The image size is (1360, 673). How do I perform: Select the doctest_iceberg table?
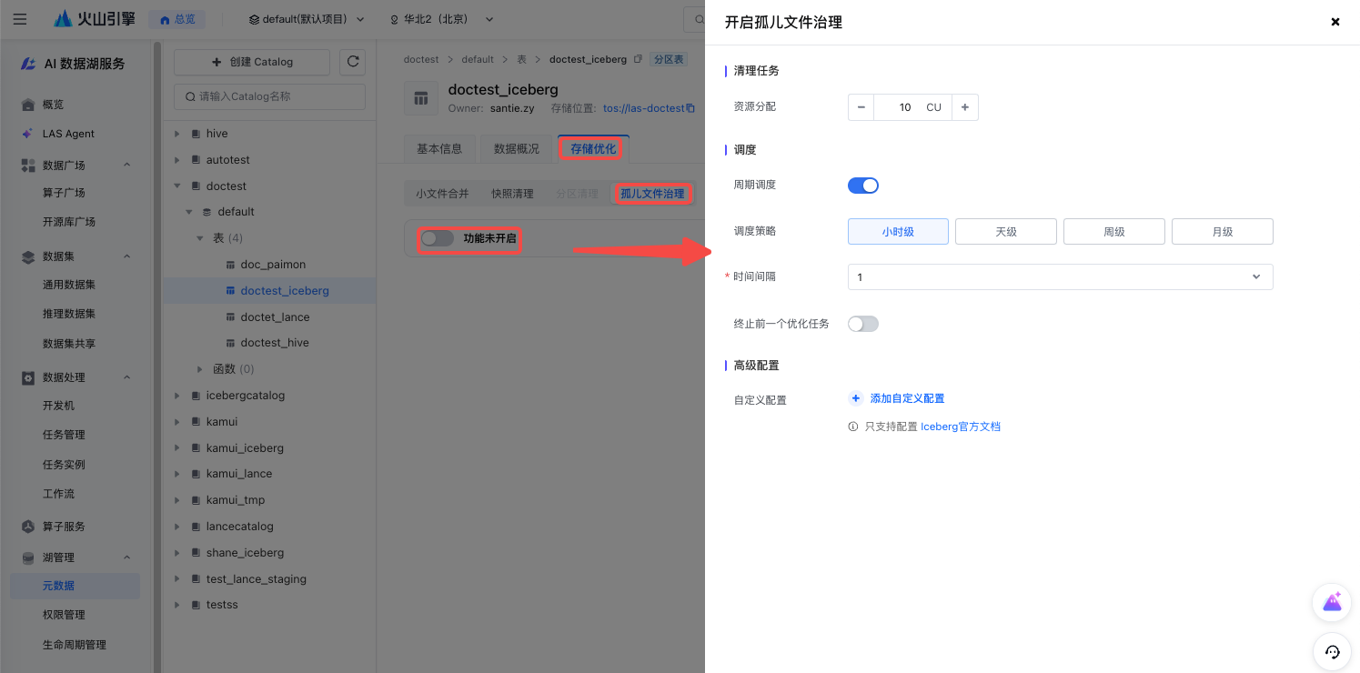pos(285,291)
